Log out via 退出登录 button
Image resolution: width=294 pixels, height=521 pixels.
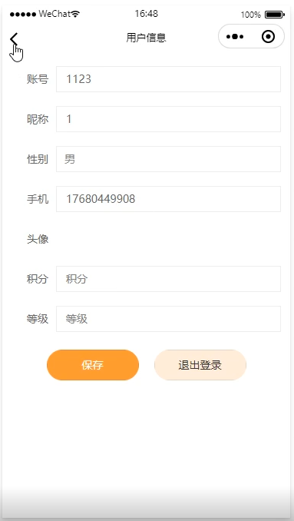click(x=200, y=365)
